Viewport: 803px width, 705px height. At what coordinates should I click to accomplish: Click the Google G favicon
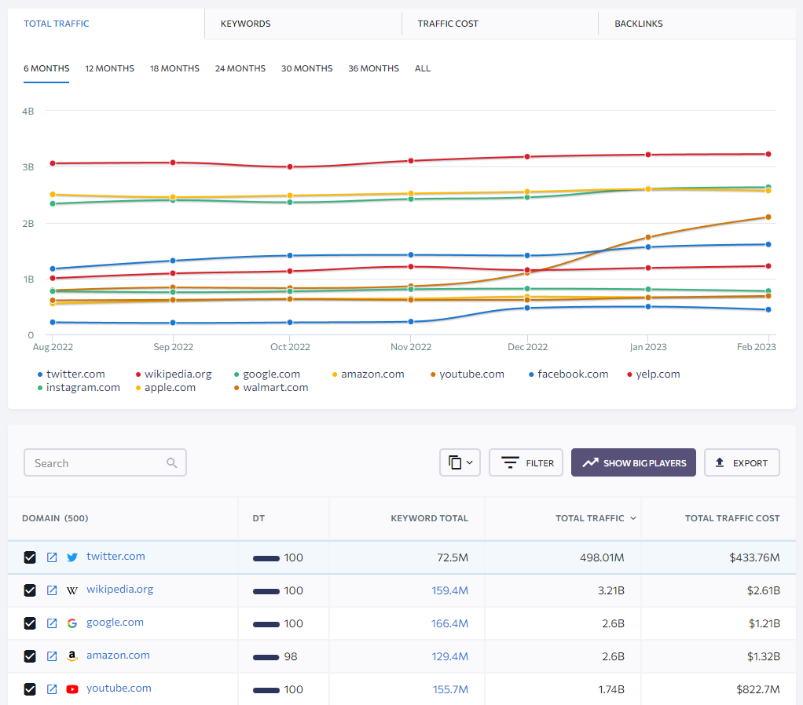(x=72, y=623)
